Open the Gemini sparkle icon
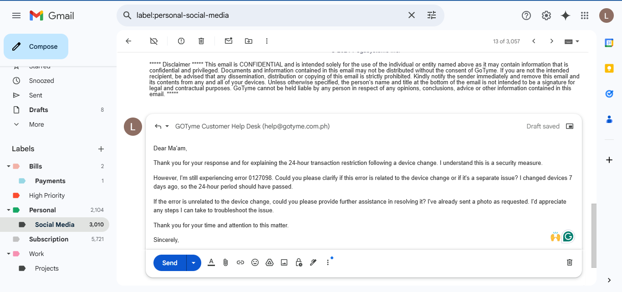The height and width of the screenshot is (292, 622). pyautogui.click(x=566, y=15)
